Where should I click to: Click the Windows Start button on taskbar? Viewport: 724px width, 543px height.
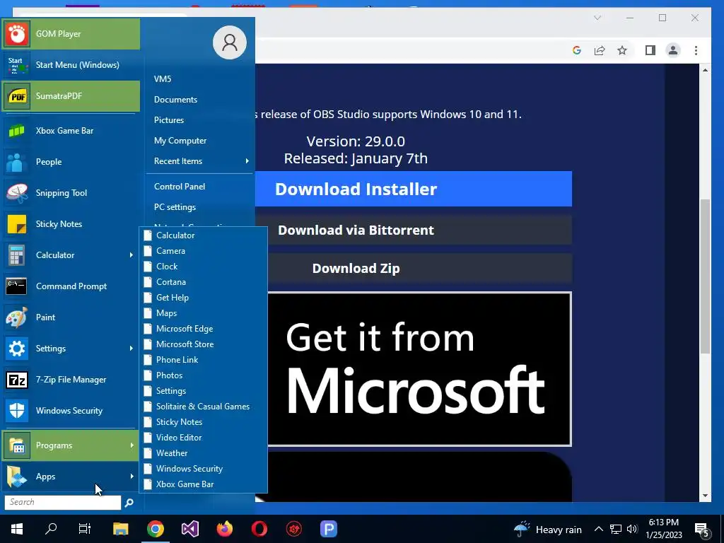(17, 529)
